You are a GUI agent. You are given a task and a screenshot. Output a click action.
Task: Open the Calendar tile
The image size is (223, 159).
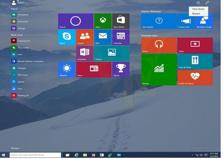click(x=121, y=37)
